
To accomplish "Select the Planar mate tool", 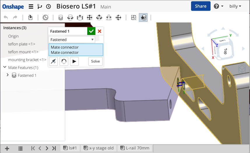I will point(90,17).
